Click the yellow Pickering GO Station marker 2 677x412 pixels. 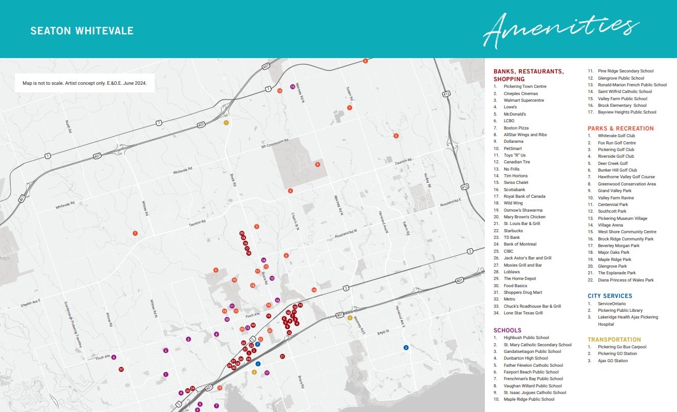pos(254,372)
